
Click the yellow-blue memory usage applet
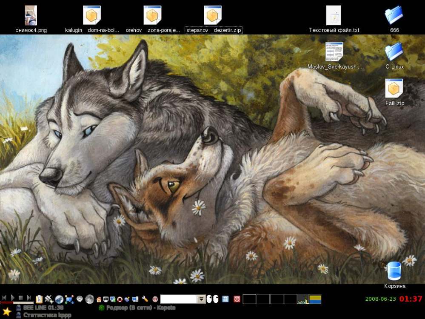click(315, 299)
